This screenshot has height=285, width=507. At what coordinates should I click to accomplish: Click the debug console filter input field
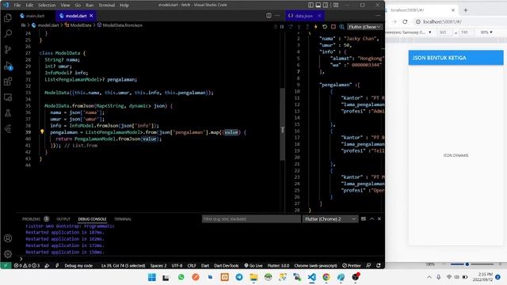pyautogui.click(x=251, y=219)
